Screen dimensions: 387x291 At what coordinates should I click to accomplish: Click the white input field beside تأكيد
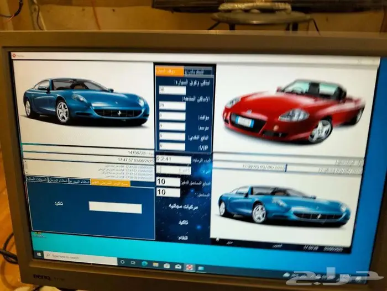tap(115, 207)
